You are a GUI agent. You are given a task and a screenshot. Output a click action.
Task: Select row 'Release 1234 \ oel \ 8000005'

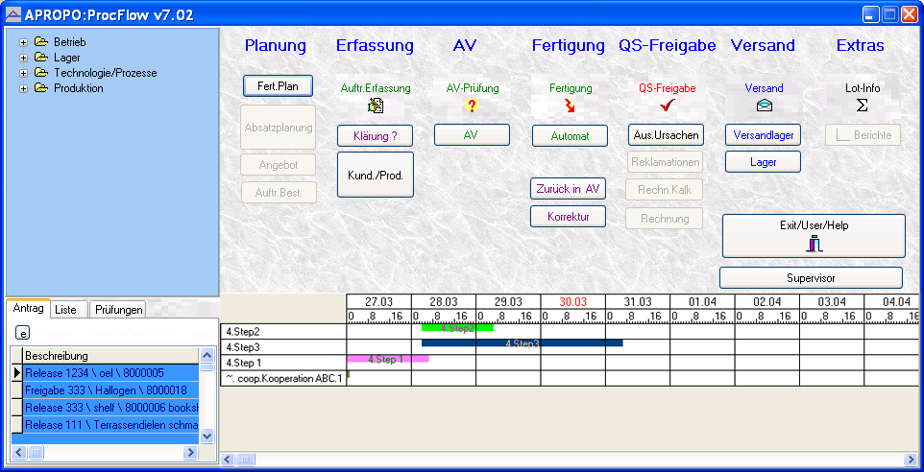coord(110,372)
